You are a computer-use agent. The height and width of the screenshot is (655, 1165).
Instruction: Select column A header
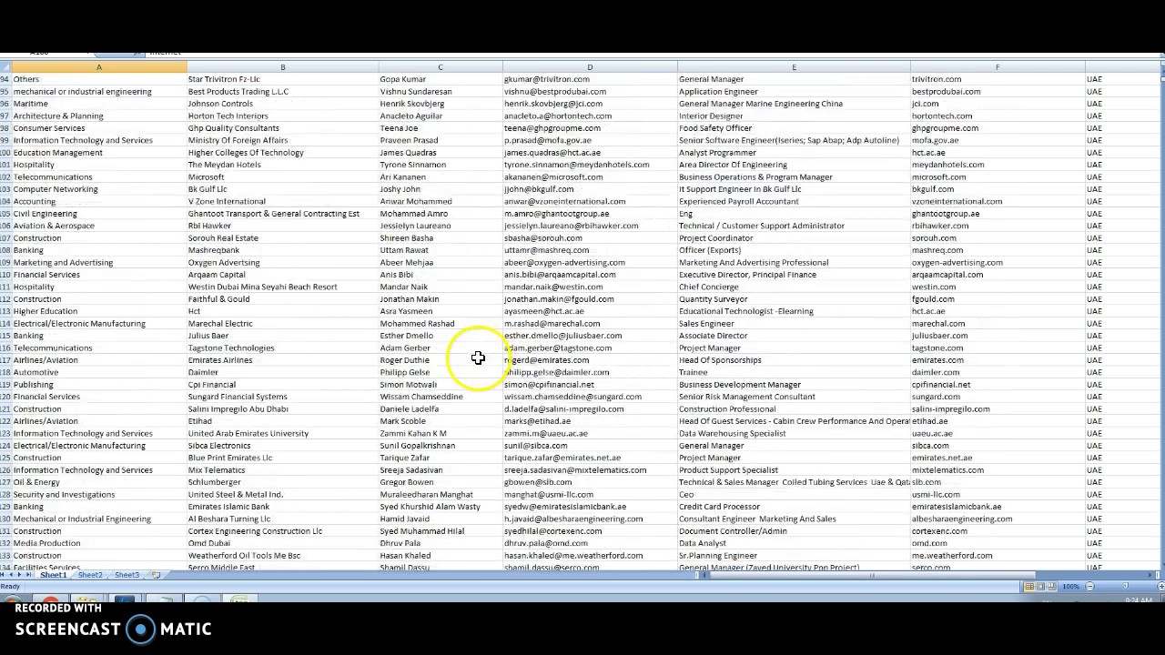pos(99,67)
